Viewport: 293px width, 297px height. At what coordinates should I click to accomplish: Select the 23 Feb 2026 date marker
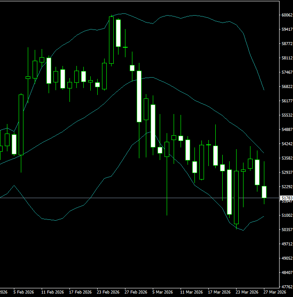click(x=108, y=293)
